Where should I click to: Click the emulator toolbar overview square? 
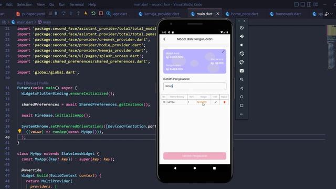click(x=241, y=106)
